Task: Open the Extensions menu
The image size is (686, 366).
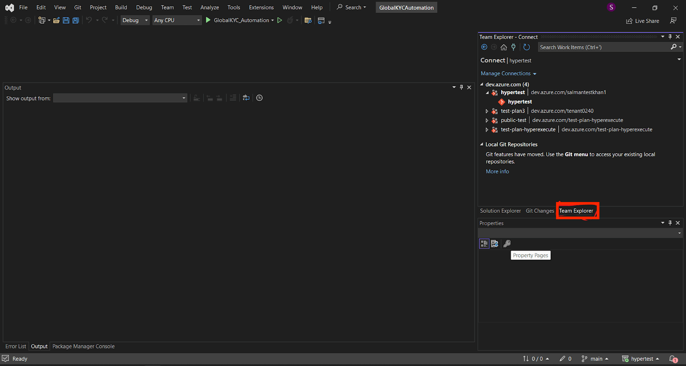Action: [x=261, y=7]
